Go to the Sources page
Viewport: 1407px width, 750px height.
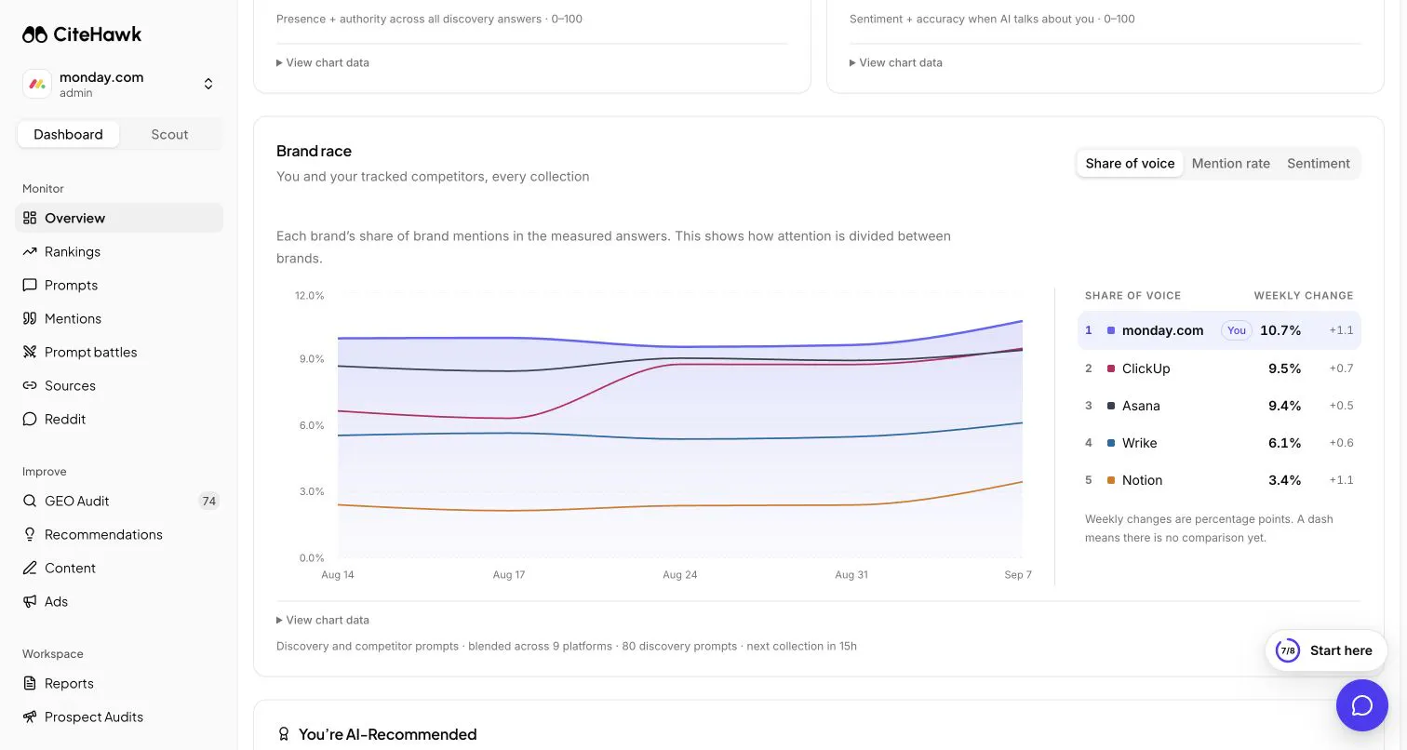[119, 385]
